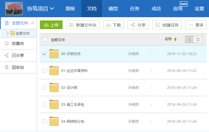The image size is (209, 132).
Task: Click the 新建文件夹 button
Action: (x=83, y=25)
